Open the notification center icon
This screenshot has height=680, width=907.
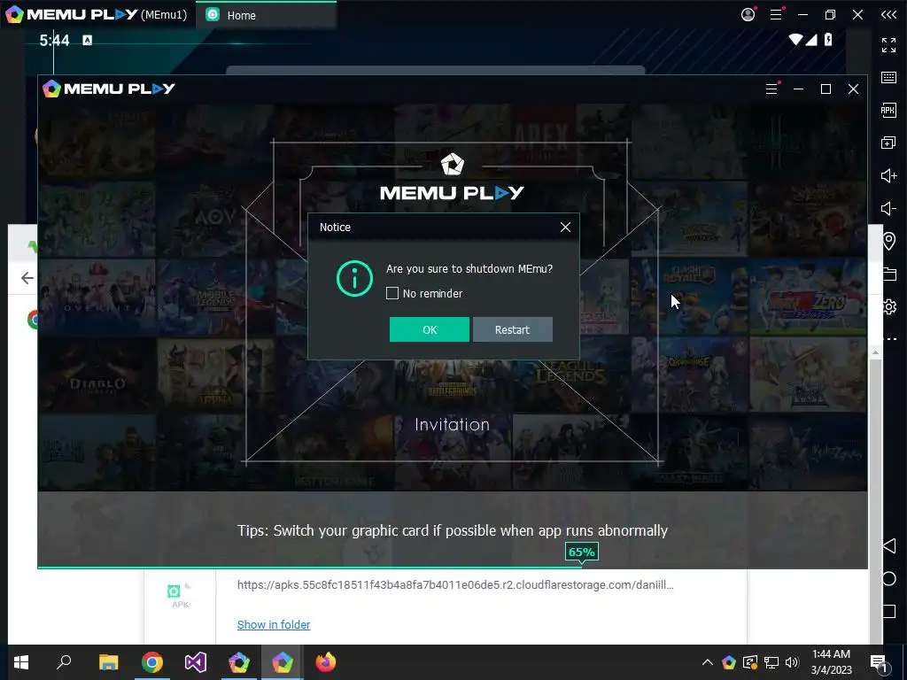click(880, 662)
